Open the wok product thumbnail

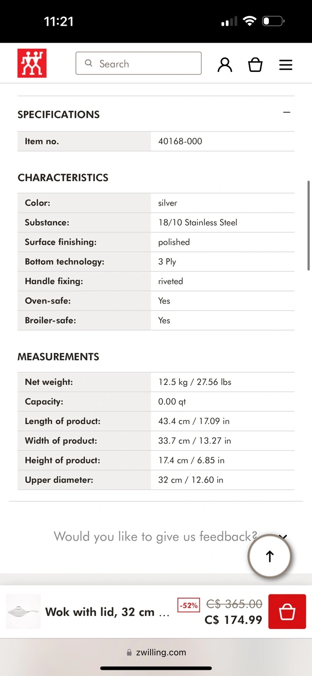23,612
